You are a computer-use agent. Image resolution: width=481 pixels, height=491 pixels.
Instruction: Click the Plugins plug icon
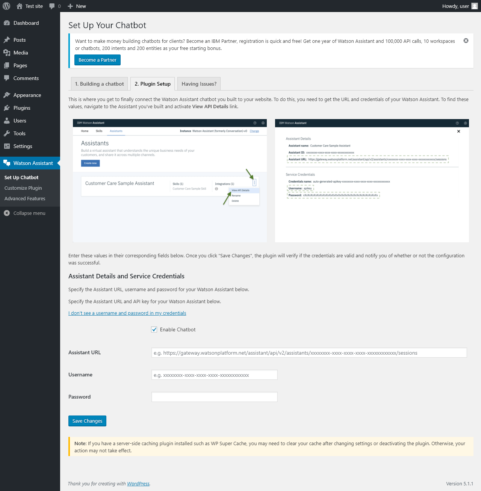[x=7, y=108]
